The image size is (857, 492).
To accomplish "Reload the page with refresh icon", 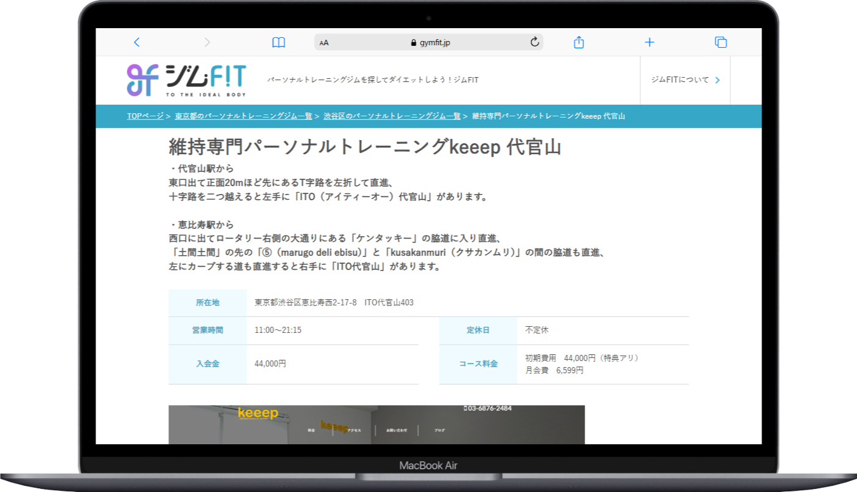I will [x=534, y=42].
